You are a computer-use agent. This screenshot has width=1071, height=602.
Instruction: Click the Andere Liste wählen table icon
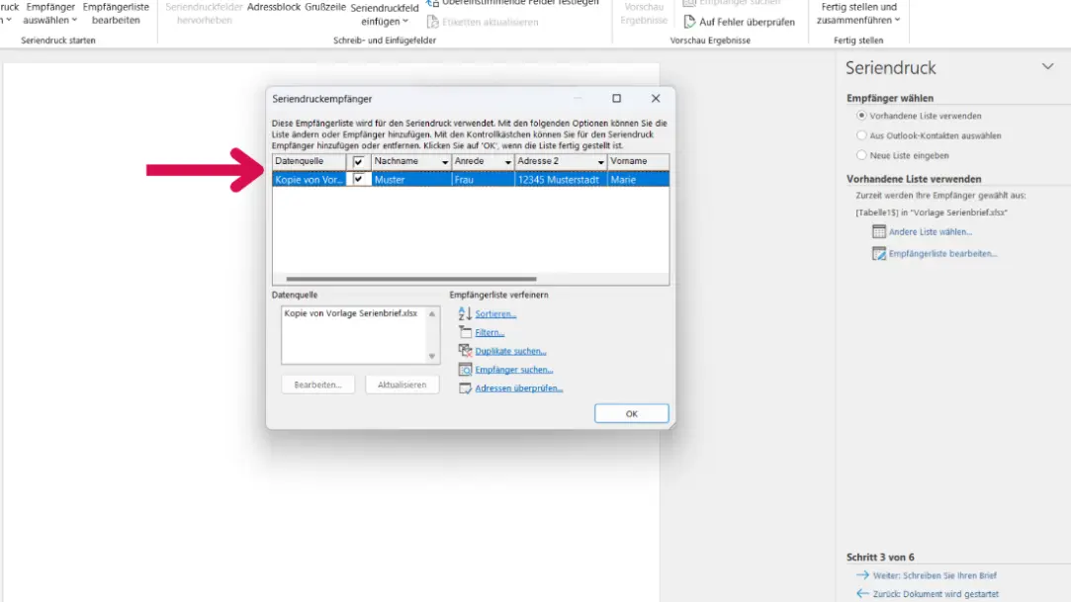(878, 231)
